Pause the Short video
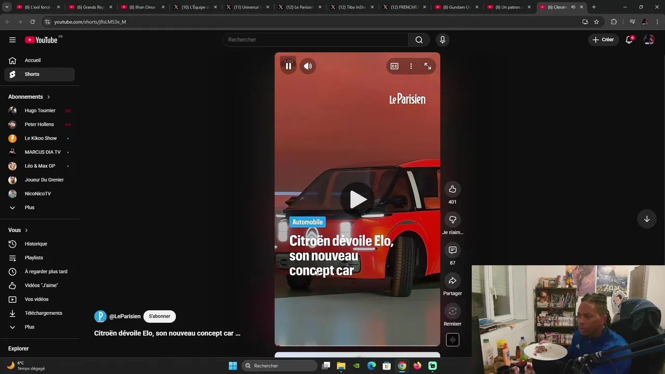The height and width of the screenshot is (374, 665). click(x=288, y=66)
